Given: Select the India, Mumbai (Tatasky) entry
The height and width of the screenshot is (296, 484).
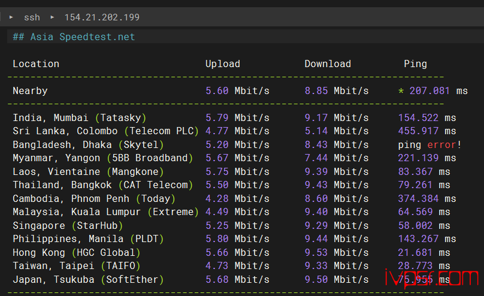Looking at the screenshot, I should 79,118.
